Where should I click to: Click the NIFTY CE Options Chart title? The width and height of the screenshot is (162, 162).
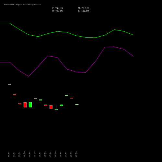[22, 5]
